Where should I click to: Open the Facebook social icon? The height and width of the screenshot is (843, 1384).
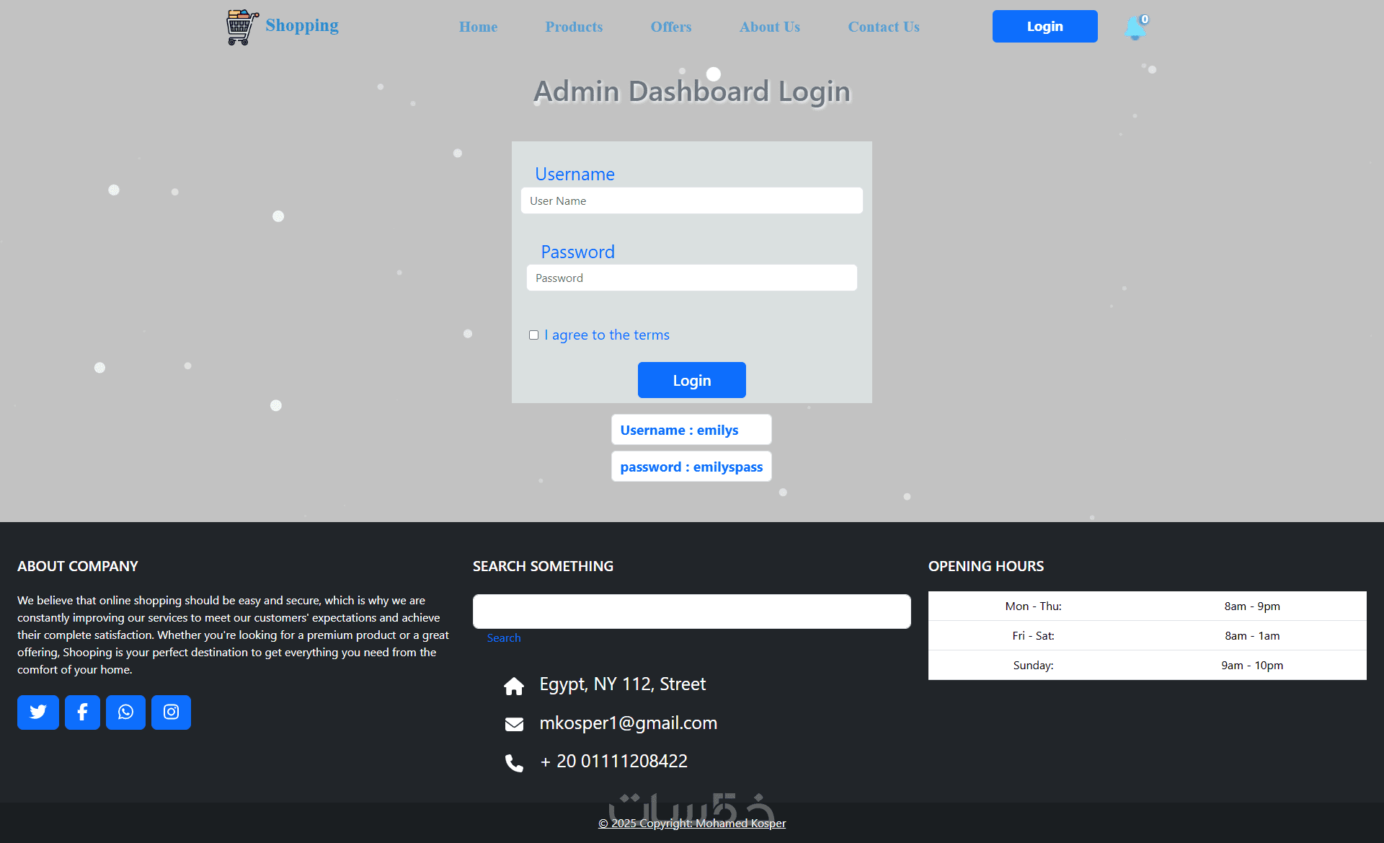82,712
